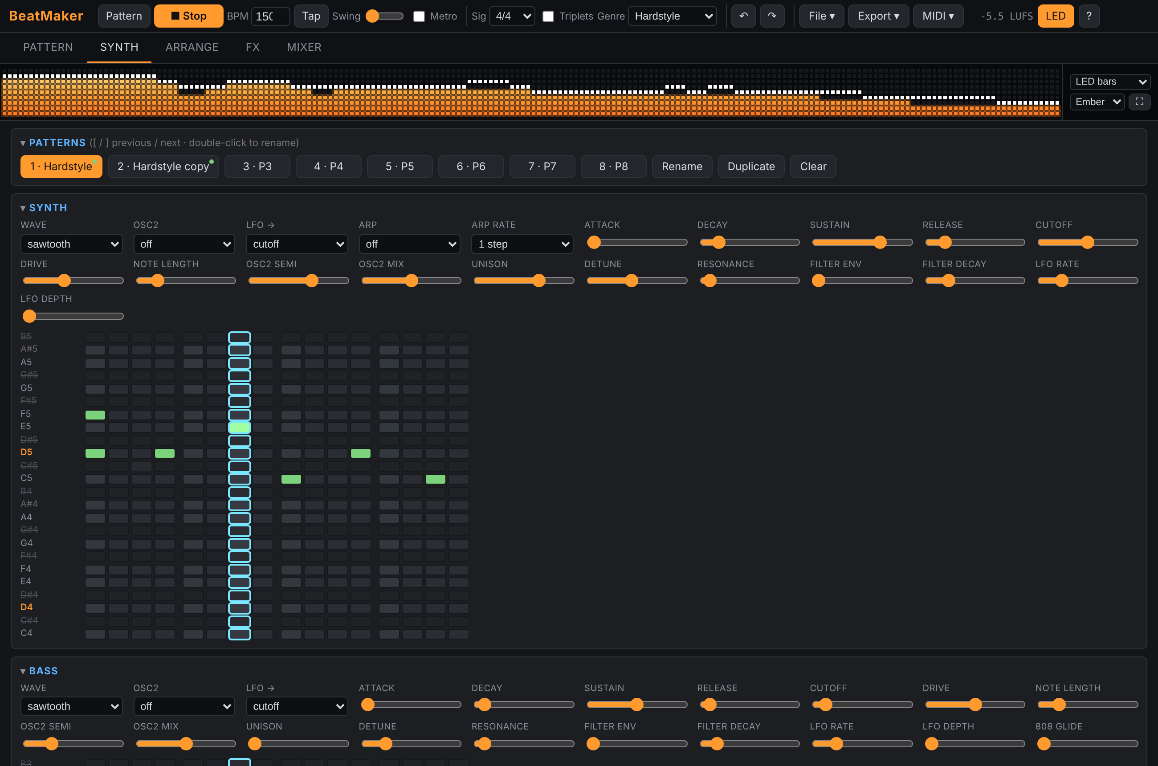
Task: Open the help question mark button
Action: point(1089,16)
